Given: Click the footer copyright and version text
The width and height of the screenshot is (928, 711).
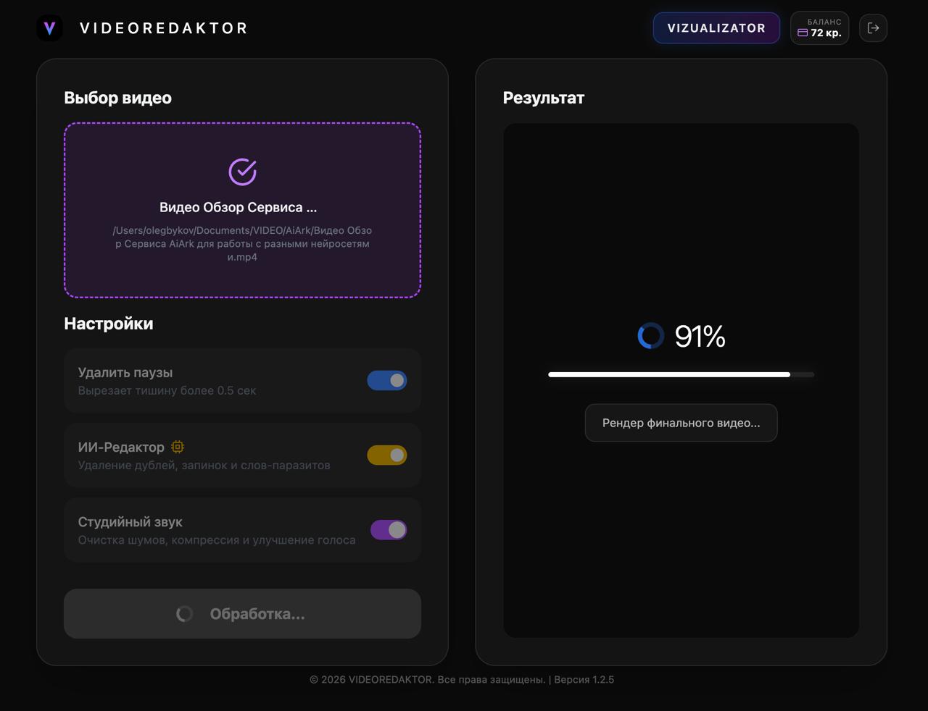Looking at the screenshot, I should pyautogui.click(x=462, y=679).
